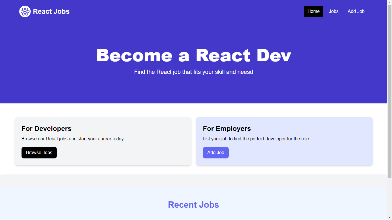Click the Recent Jobs heading
This screenshot has width=392, height=220.
[x=193, y=205]
